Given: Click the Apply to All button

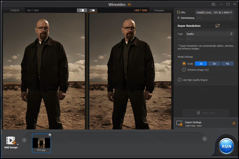Looking at the screenshot, I should click(206, 113).
